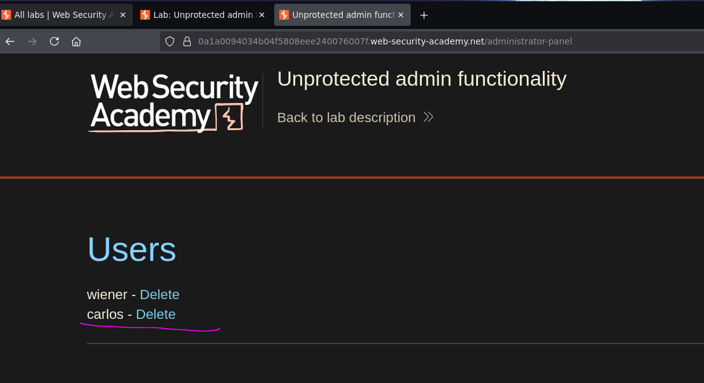This screenshot has width=704, height=383.
Task: Click the double chevron after lab description
Action: pyautogui.click(x=429, y=118)
